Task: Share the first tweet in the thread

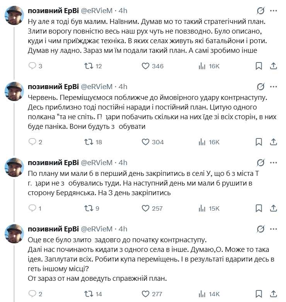Action: 273,66
